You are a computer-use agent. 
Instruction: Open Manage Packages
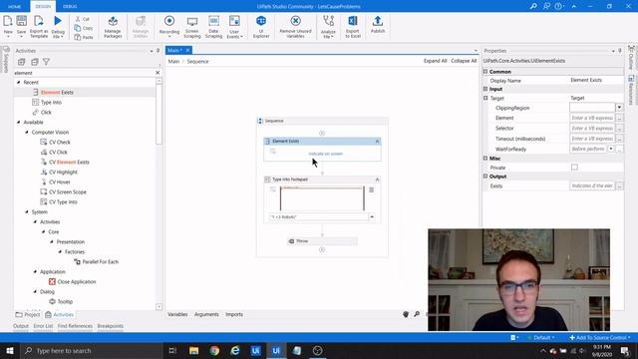pyautogui.click(x=113, y=27)
